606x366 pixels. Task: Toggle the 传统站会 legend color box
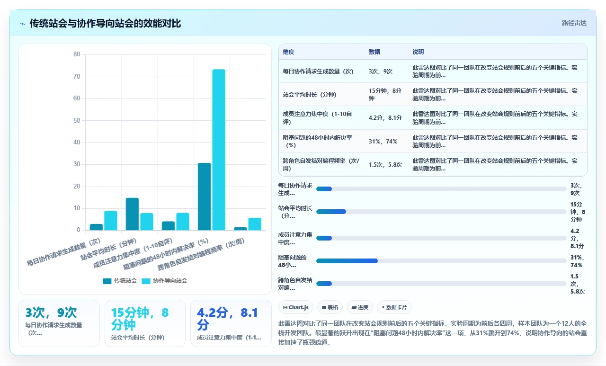[107, 281]
